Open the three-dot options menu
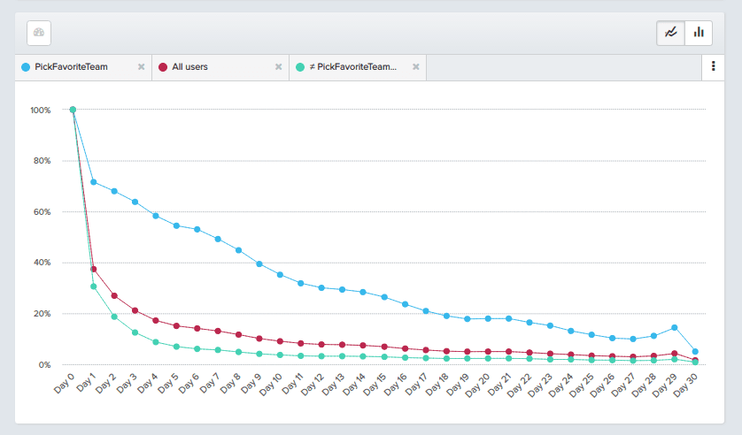 (714, 67)
